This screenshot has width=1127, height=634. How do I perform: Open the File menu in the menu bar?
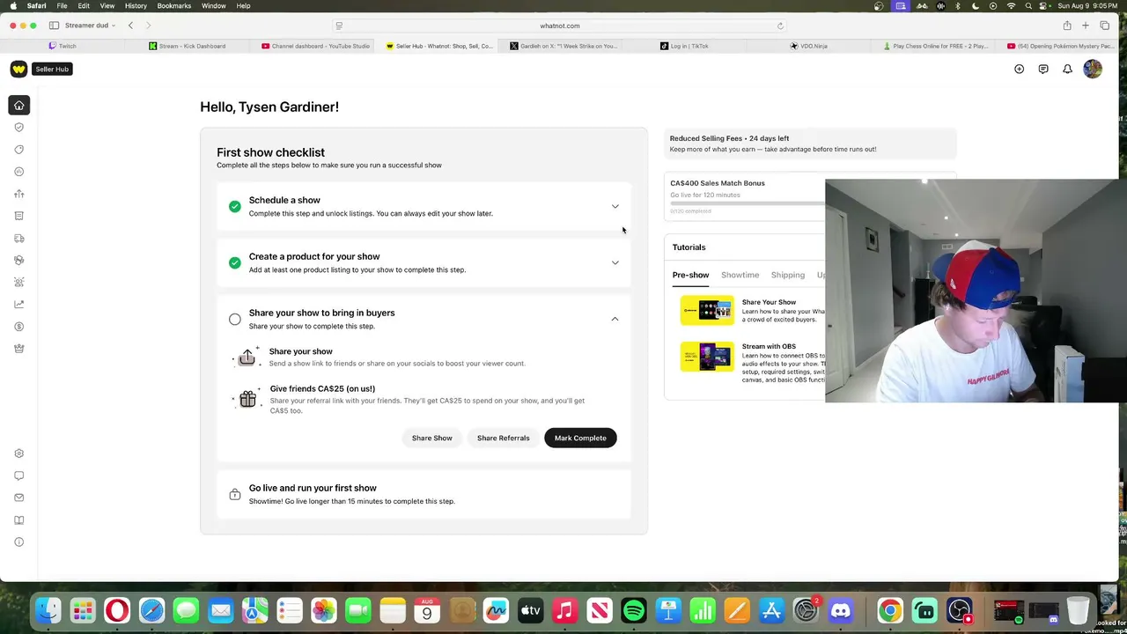coord(62,6)
